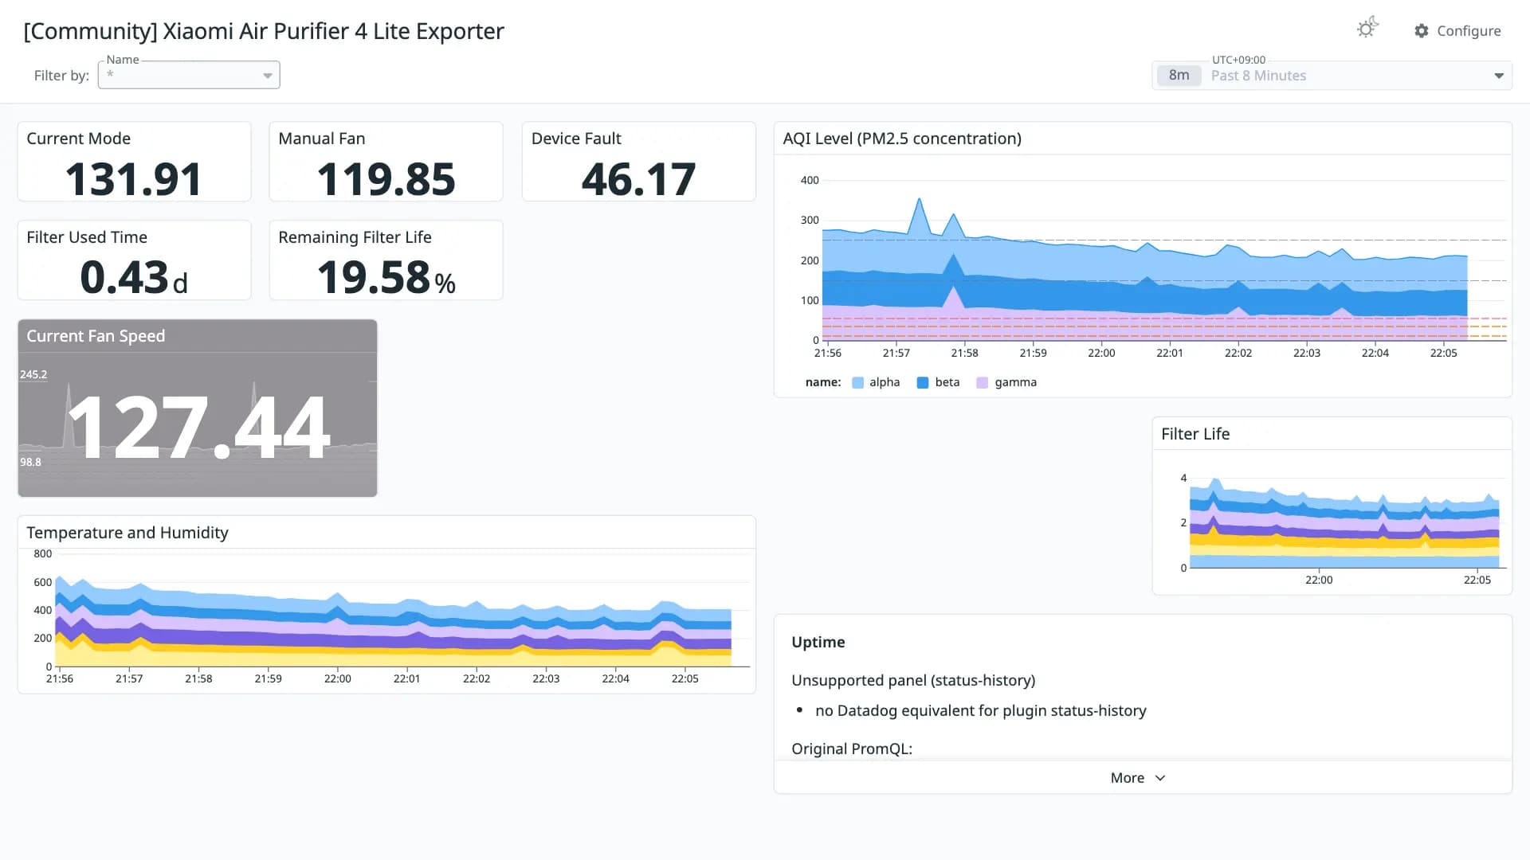Screen dimensions: 1530x860
Task: Click the 22:05 tick on Filter Life chart
Action: tap(1477, 580)
